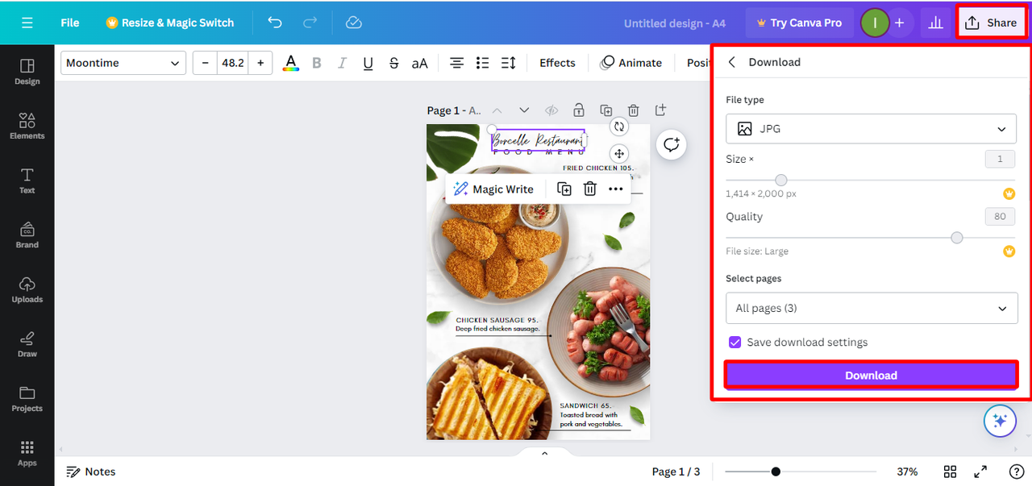Duplicate page 1 from the page header
Viewport: 1032px width, 486px height.
coord(605,110)
